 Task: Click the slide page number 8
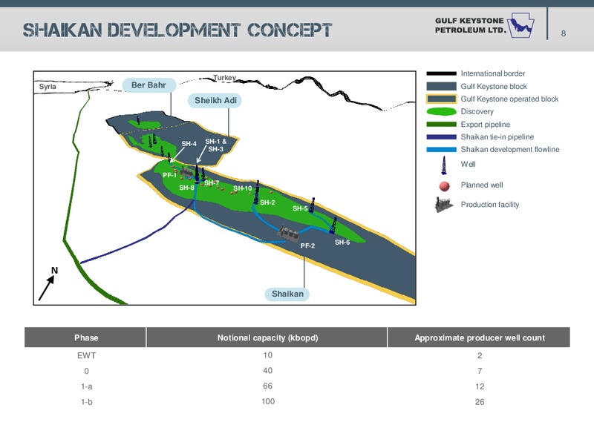click(x=564, y=33)
